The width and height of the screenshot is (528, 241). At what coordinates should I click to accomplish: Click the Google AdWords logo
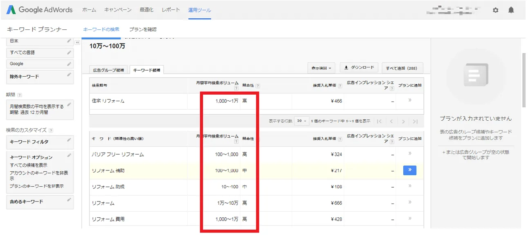39,10
